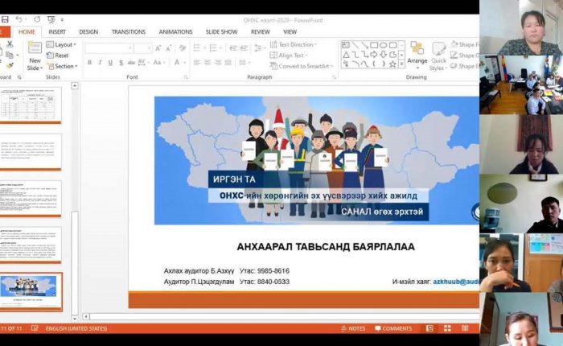Justify the paragraph text
Screen dimensions: 563x346
click(228, 63)
